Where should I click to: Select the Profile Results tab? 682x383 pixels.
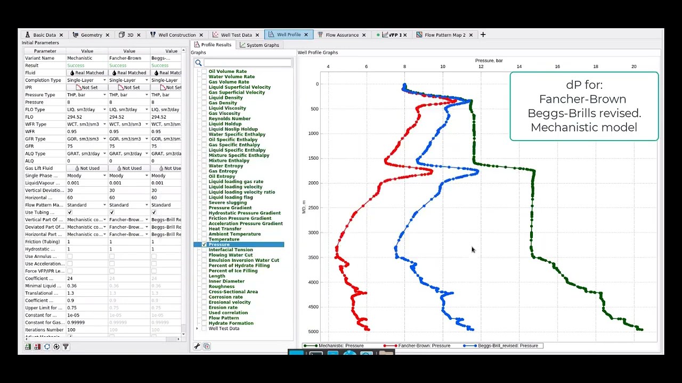[213, 45]
